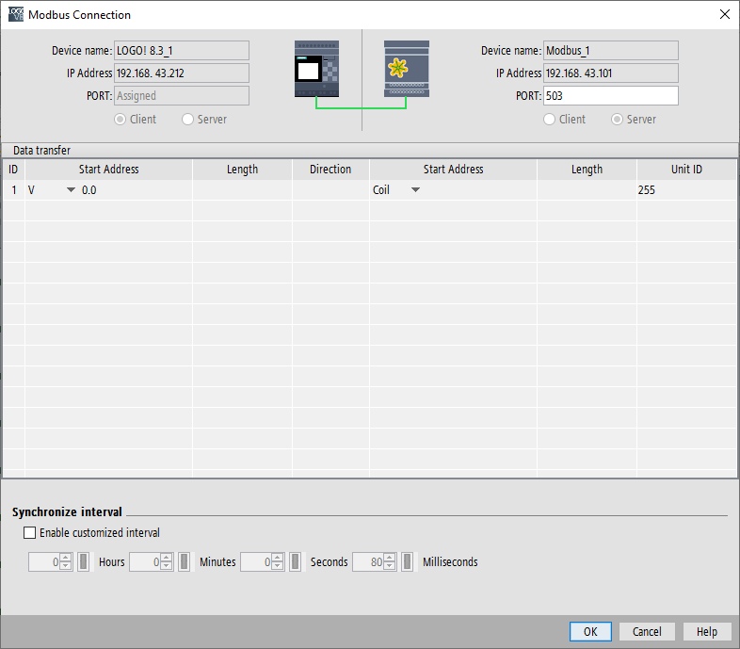Viewport: 740px width, 649px height.
Task: Increase the Milliseconds spinner value
Action: (x=390, y=558)
